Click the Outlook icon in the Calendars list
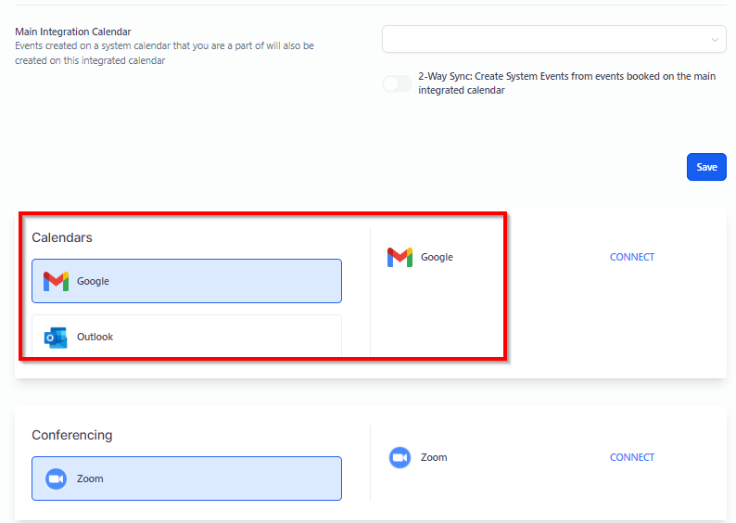This screenshot has height=523, width=736. click(x=56, y=338)
